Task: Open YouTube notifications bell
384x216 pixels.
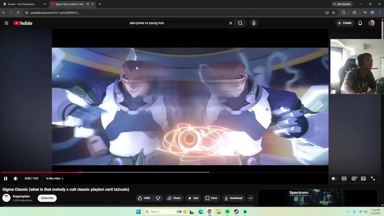Action: click(360, 23)
